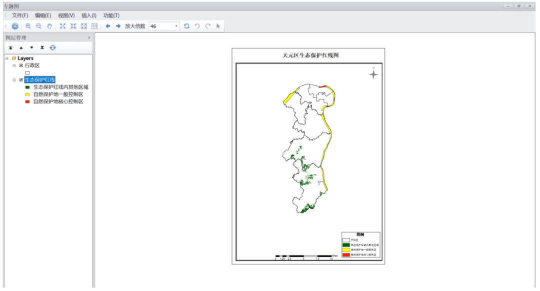Go to the next view arrow
Image resolution: width=540 pixels, height=291 pixels.
(118, 26)
